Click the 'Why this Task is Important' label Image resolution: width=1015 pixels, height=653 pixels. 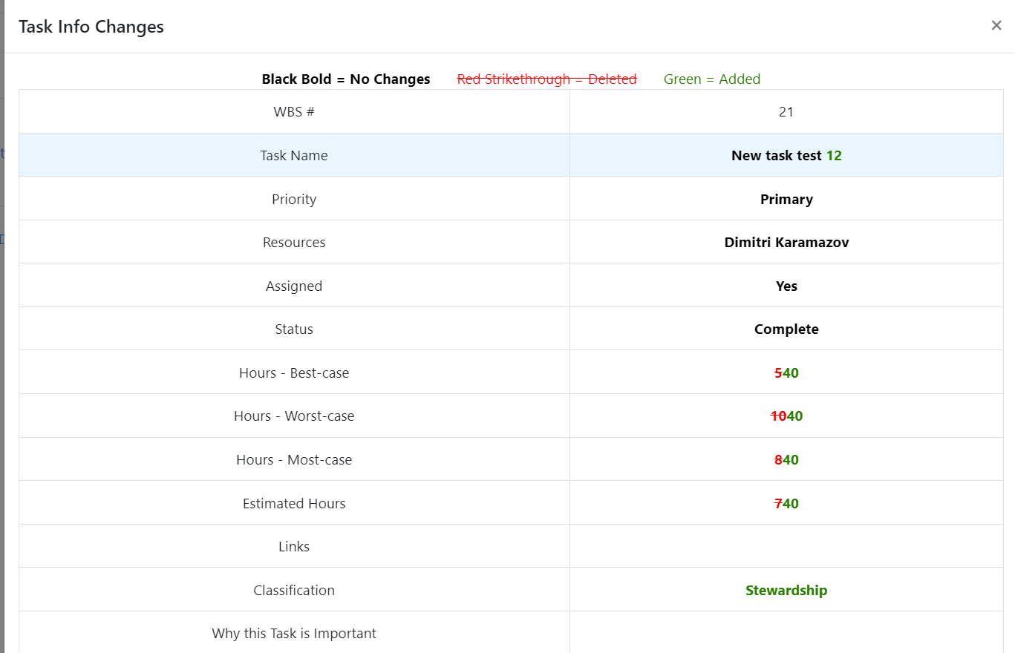coord(294,633)
